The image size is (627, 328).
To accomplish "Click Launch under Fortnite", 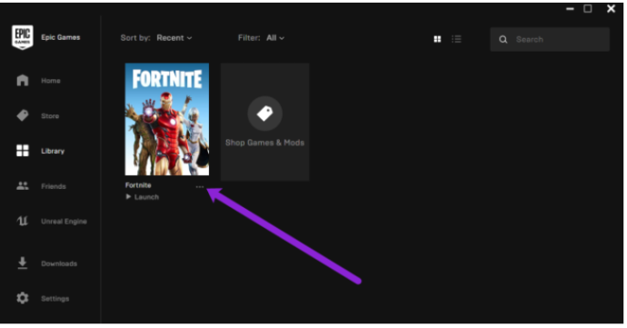I will pos(146,197).
